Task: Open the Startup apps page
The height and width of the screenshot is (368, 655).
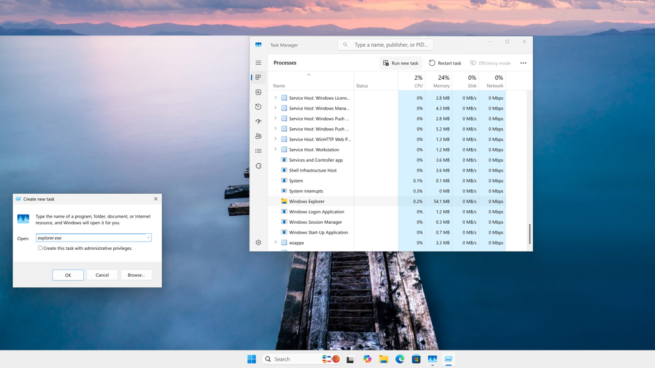Action: (258, 121)
